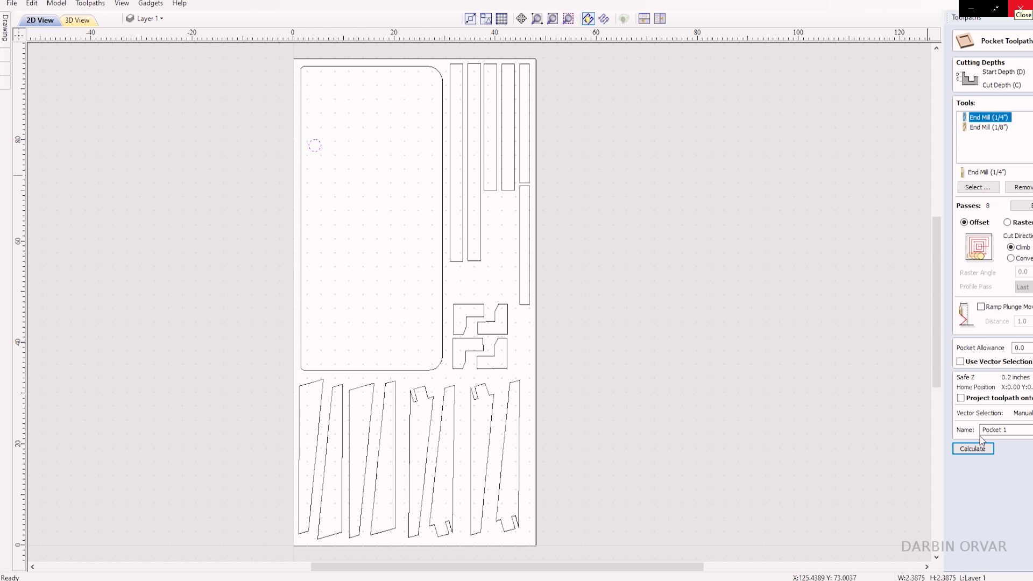The width and height of the screenshot is (1033, 581).
Task: Select End Mill (1/8") in tools list
Action: (988, 127)
